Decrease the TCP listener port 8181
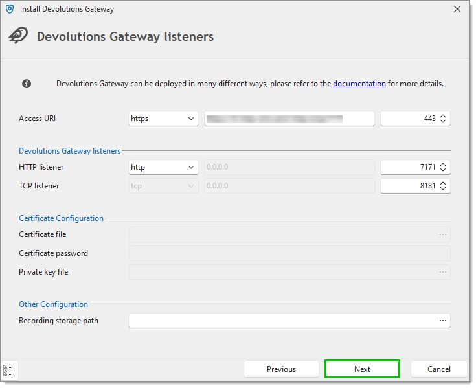Screen dimensions: 476x388 pyautogui.click(x=444, y=189)
